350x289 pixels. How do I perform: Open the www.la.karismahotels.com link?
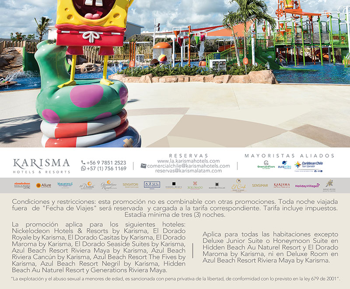click(x=189, y=161)
